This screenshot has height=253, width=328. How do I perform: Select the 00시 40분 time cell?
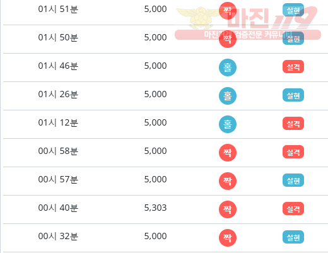tap(58, 208)
